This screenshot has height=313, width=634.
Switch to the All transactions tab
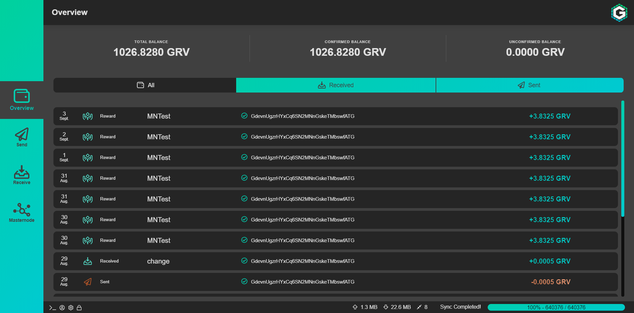pyautogui.click(x=145, y=85)
